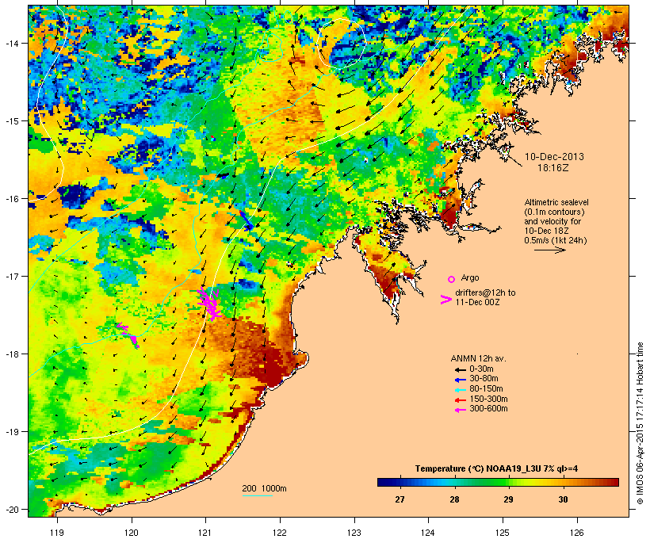650x539 pixels.
Task: Click the '(0.1m contours)' text
Action: (x=554, y=212)
